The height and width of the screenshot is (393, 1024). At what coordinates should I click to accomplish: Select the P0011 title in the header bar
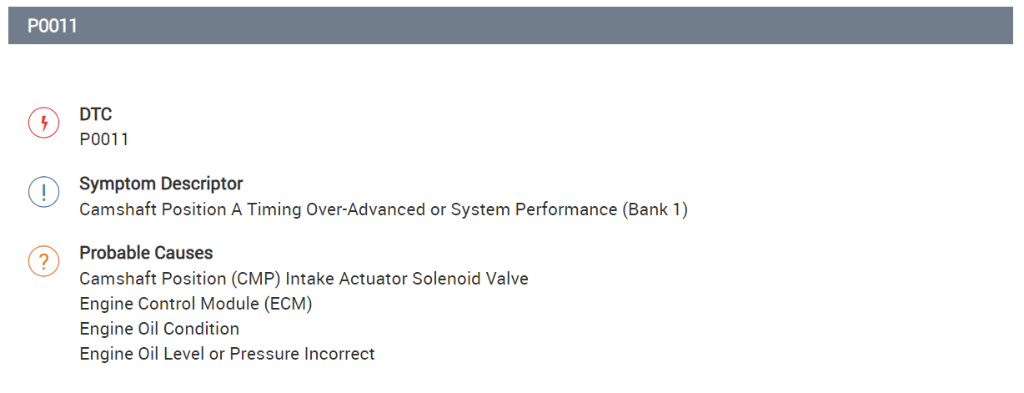[x=53, y=26]
